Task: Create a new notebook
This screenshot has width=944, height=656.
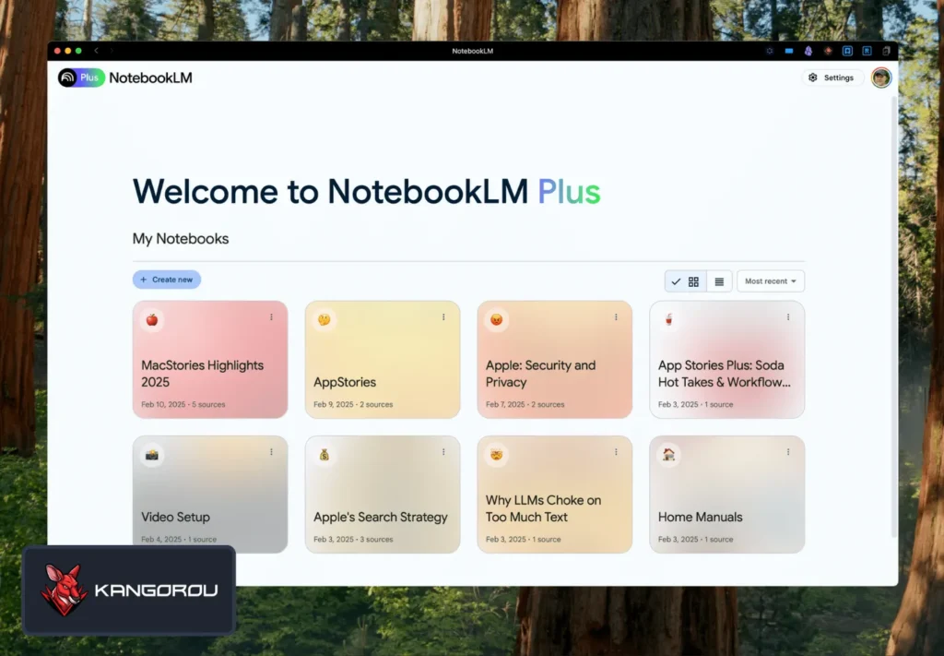Action: pyautogui.click(x=167, y=280)
